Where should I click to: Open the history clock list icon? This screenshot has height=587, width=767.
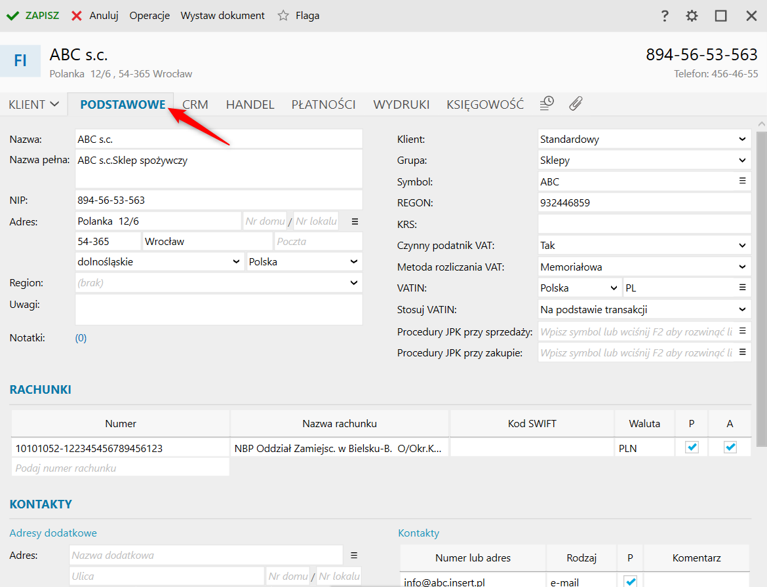point(547,104)
